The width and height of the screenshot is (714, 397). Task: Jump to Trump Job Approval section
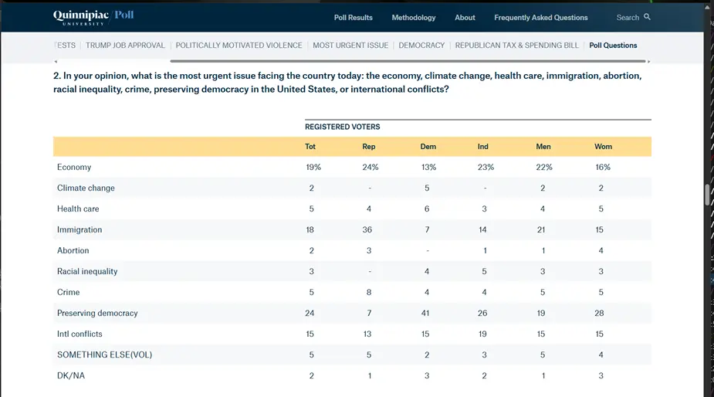coord(125,46)
